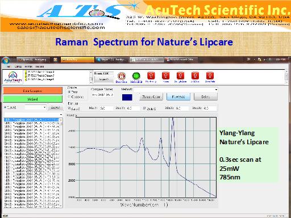This screenshot has height=218, width=291.
Task: Click the Change Color button
Action: click(x=151, y=97)
